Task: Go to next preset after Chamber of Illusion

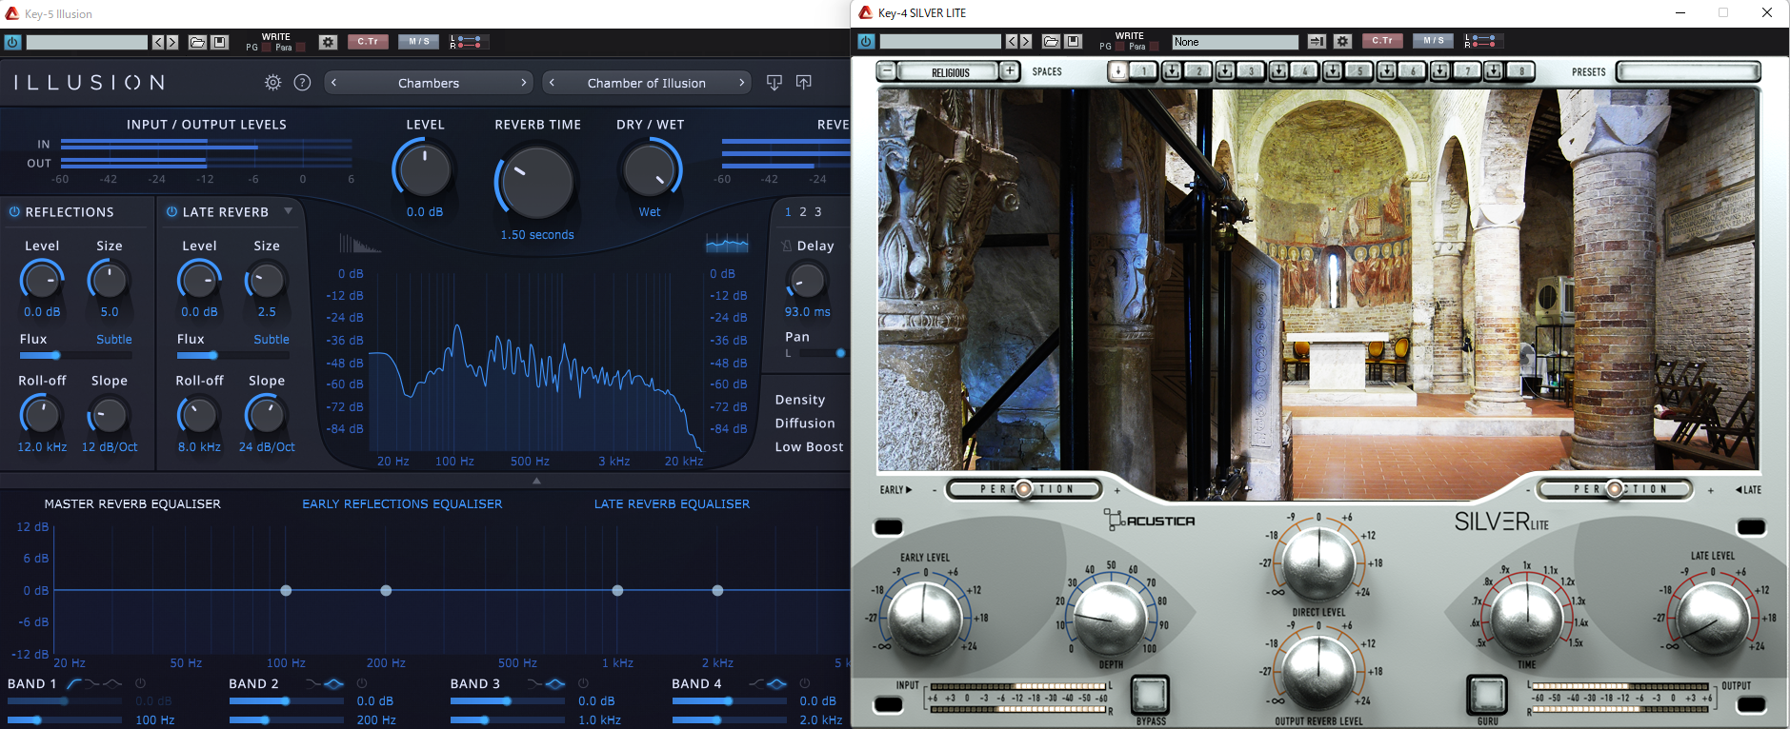Action: point(741,83)
